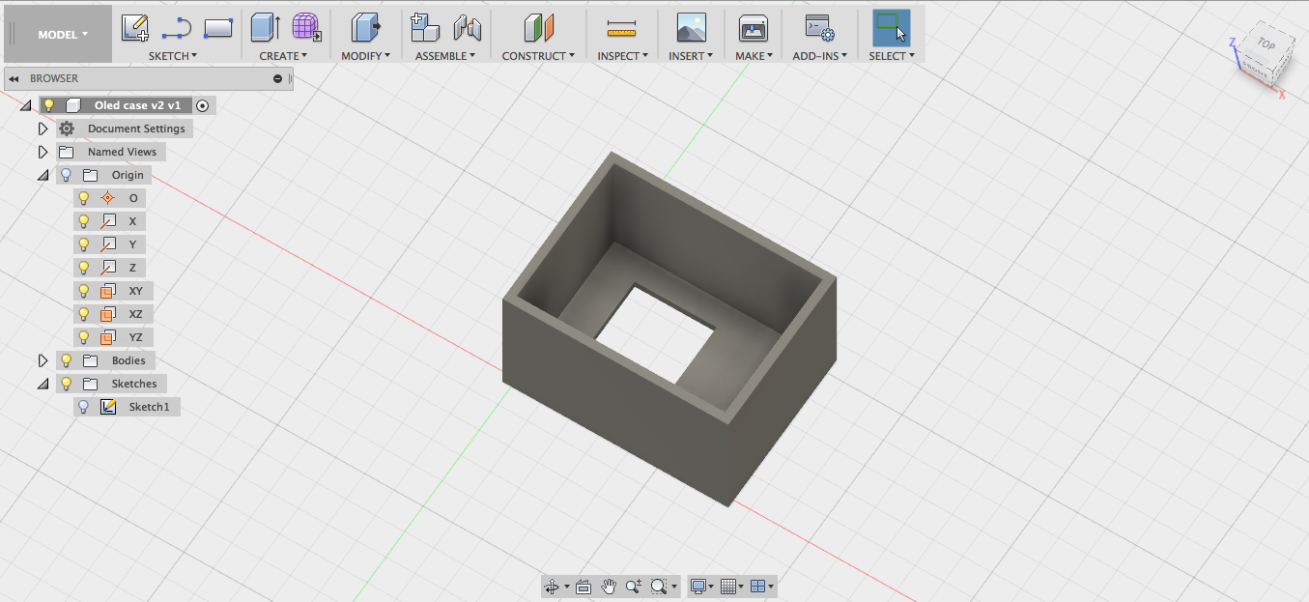Image resolution: width=1309 pixels, height=602 pixels.
Task: Click the Look At icon
Action: [583, 587]
